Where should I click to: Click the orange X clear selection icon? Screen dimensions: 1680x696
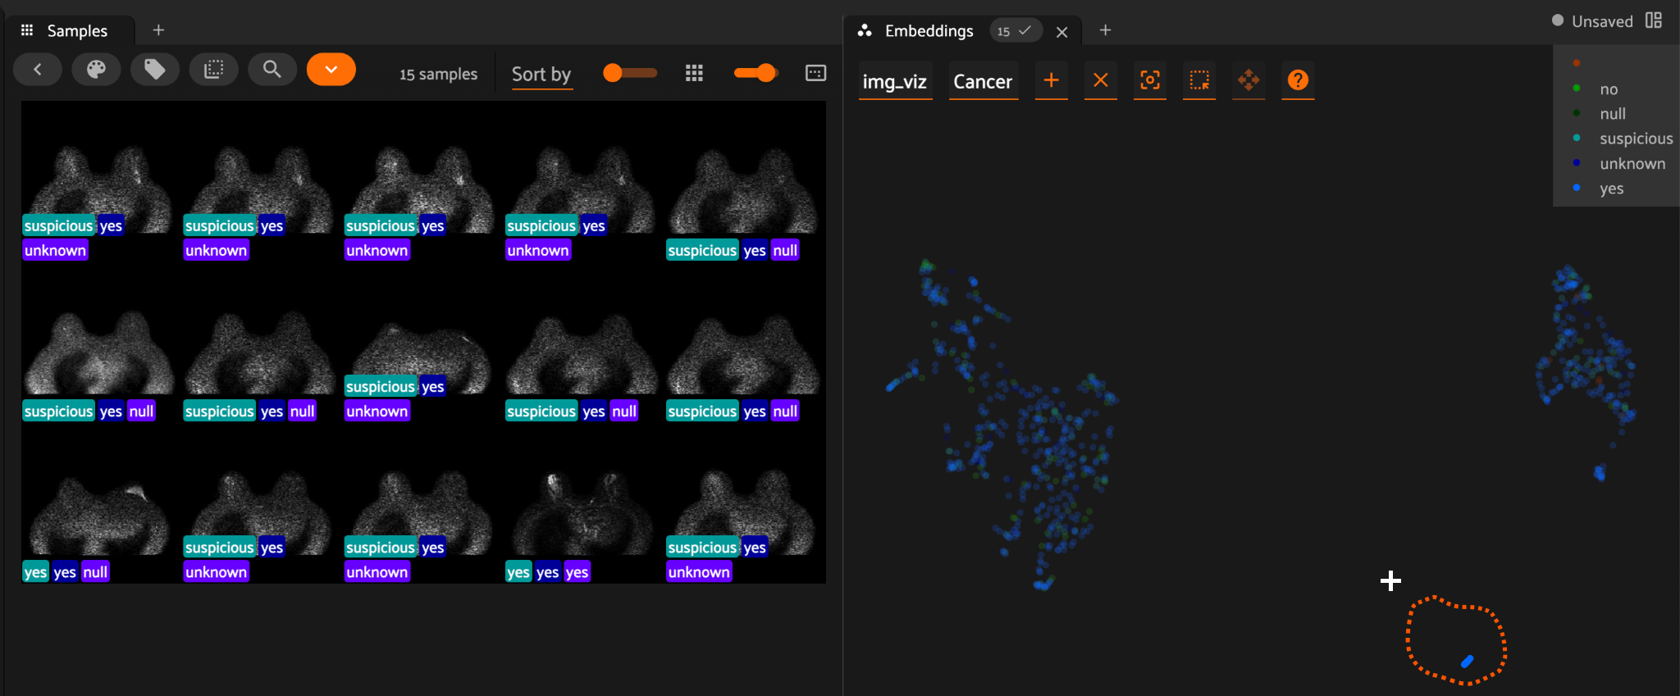[x=1101, y=80]
